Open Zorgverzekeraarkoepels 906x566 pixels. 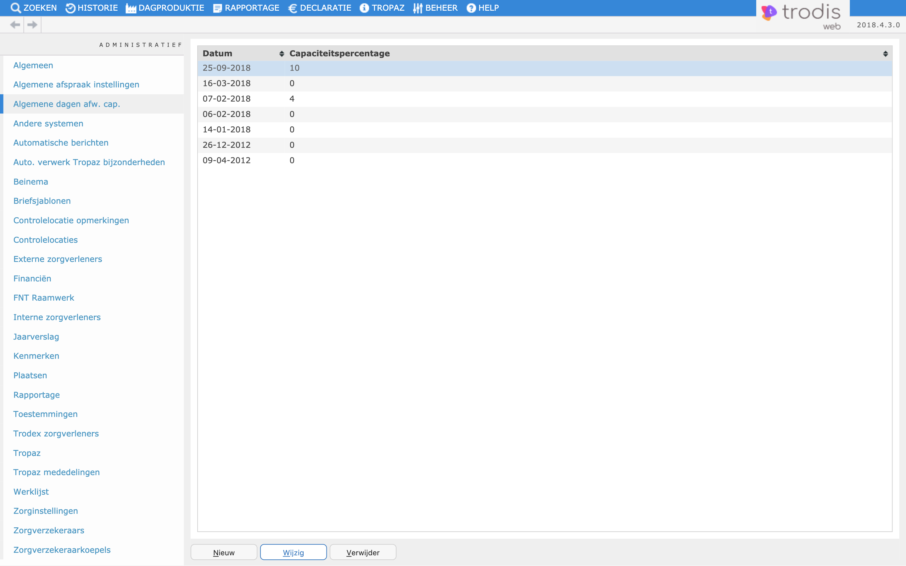62,550
